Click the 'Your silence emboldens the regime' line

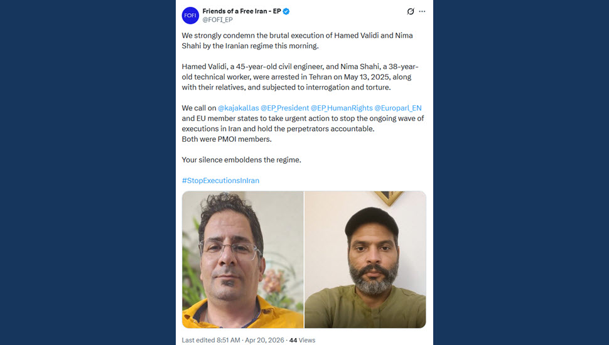click(x=241, y=160)
